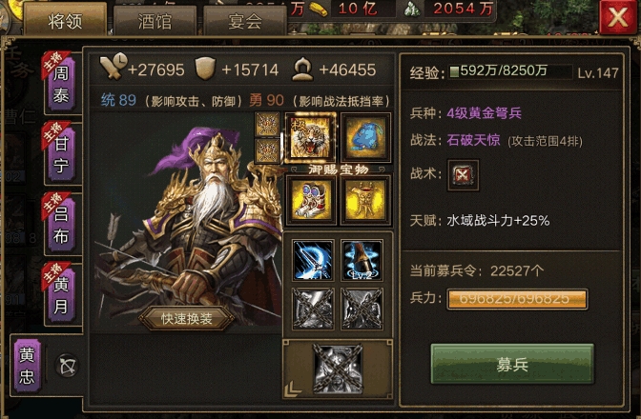Select the Lv.2 quiver skill icon
The image size is (641, 419).
(x=362, y=260)
